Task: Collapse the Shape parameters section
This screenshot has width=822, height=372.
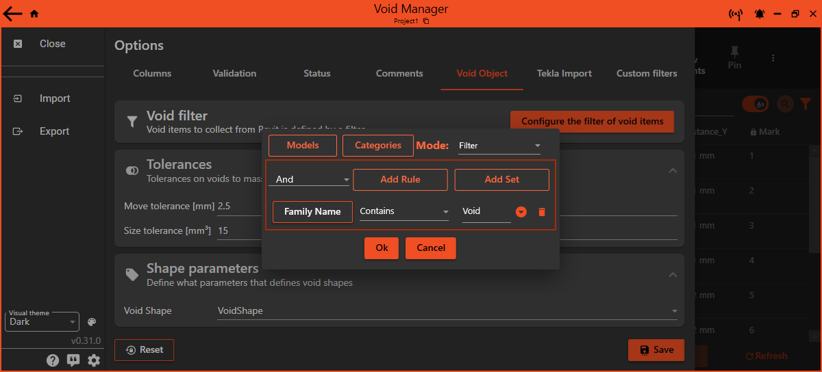Action: click(673, 274)
